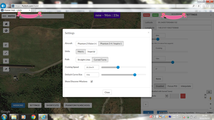Expand the action type dropdown arrow
This screenshot has width=214, height=120.
(x=167, y=96)
